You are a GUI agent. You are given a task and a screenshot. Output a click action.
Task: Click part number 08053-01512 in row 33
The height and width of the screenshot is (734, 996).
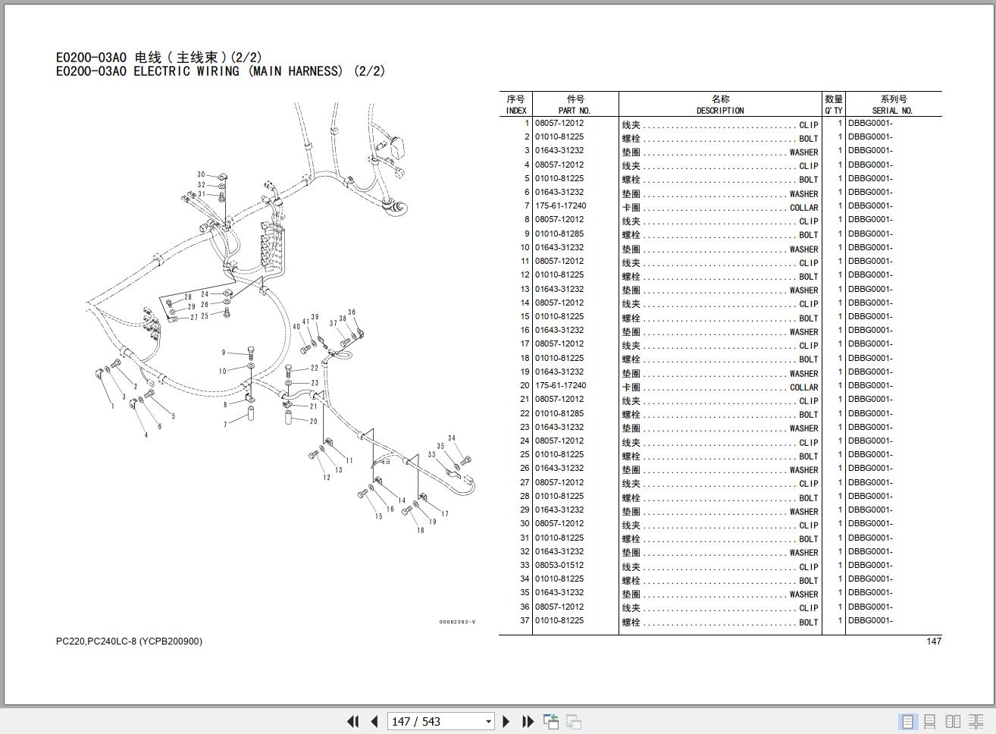pos(559,566)
